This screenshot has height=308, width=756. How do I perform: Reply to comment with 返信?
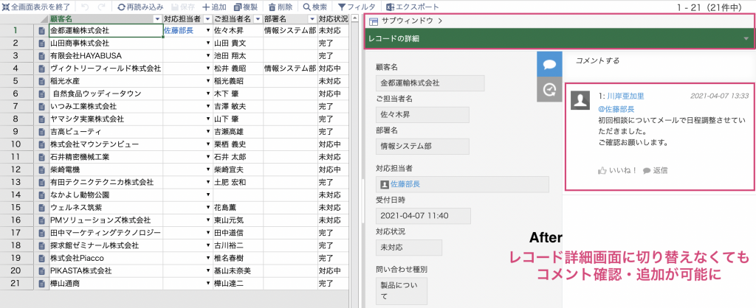(656, 170)
